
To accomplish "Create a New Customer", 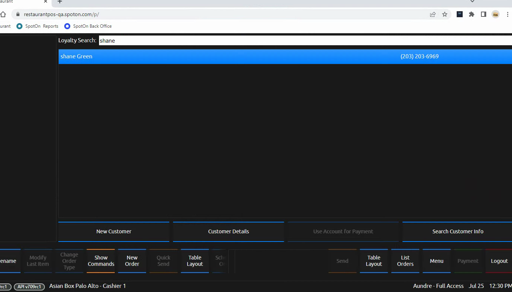I will (x=114, y=231).
